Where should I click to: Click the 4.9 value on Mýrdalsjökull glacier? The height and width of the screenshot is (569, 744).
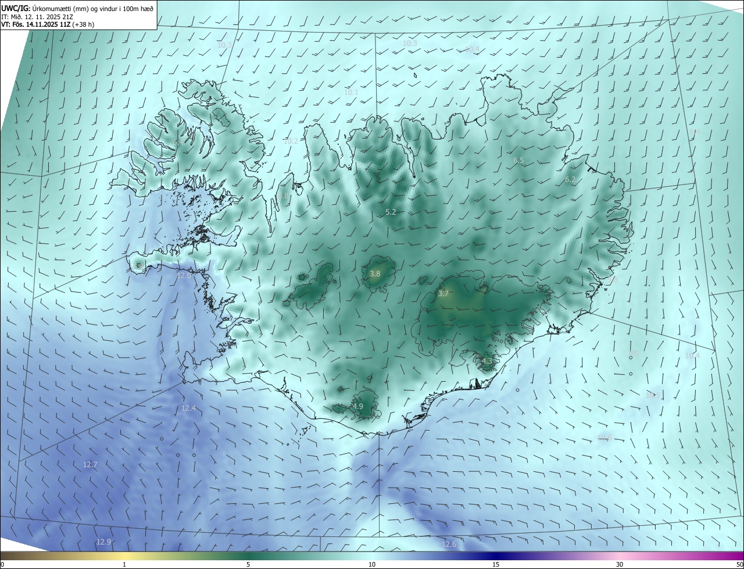pyautogui.click(x=358, y=406)
